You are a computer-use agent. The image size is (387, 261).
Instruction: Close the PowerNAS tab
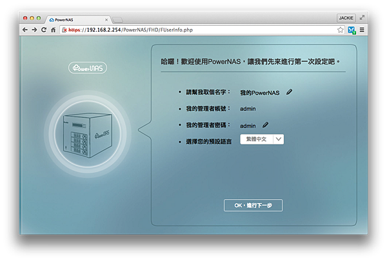click(x=106, y=20)
